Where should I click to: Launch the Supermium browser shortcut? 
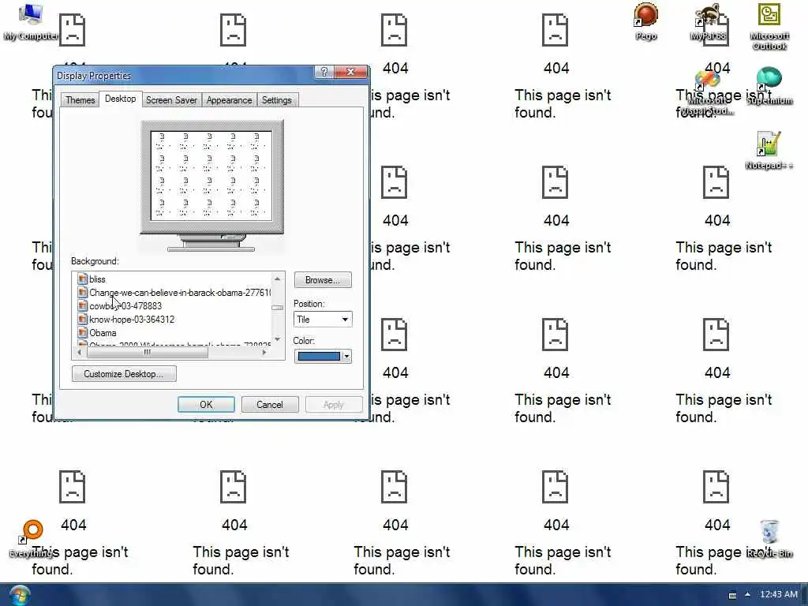click(769, 86)
